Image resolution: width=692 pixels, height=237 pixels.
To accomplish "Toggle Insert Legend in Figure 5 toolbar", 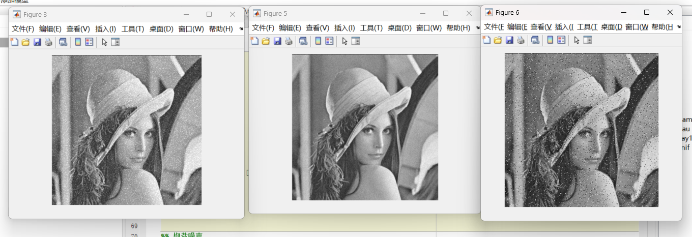I will 329,41.
